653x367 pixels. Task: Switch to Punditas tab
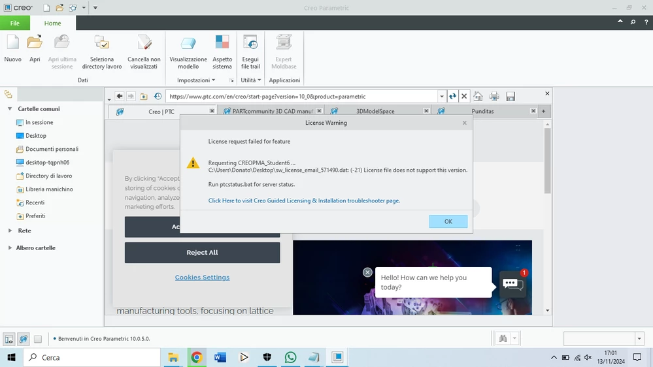click(x=482, y=111)
